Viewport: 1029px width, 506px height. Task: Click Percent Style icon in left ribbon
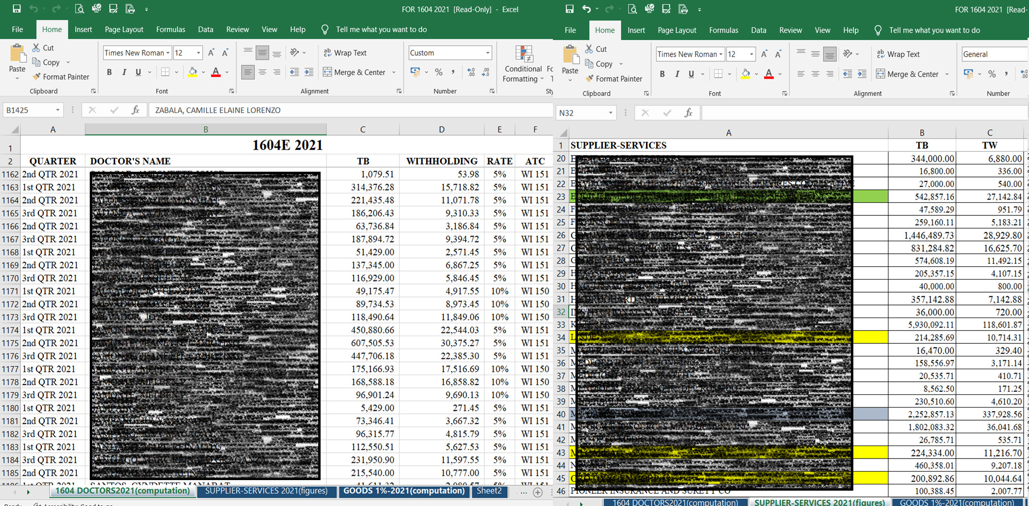point(438,72)
